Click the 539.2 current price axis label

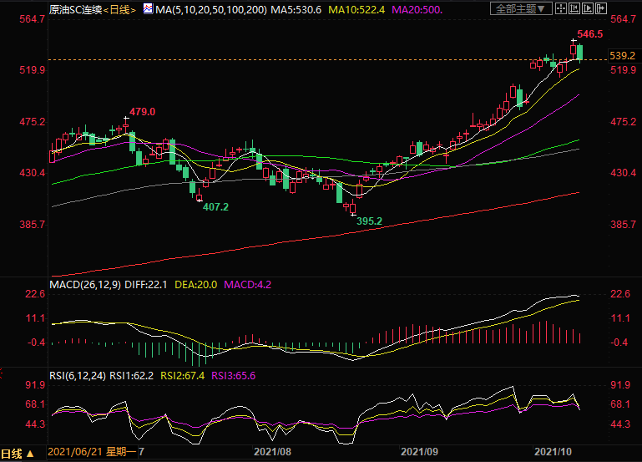pos(623,55)
